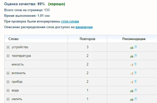
Task: Select the емкость word cell
Action: pos(18,64)
